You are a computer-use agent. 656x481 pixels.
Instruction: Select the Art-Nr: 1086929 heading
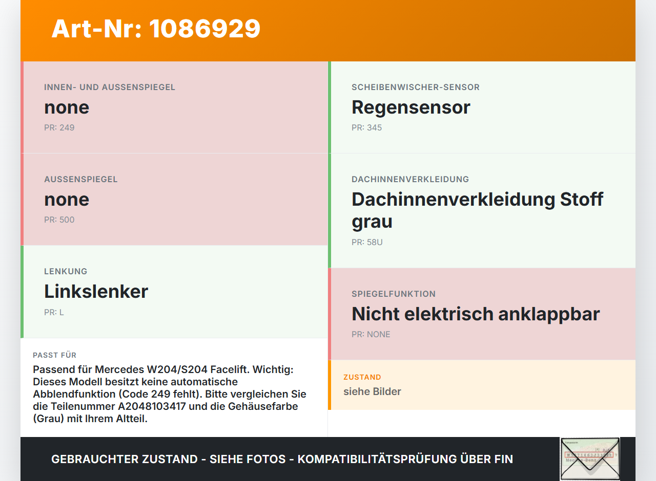coord(156,29)
